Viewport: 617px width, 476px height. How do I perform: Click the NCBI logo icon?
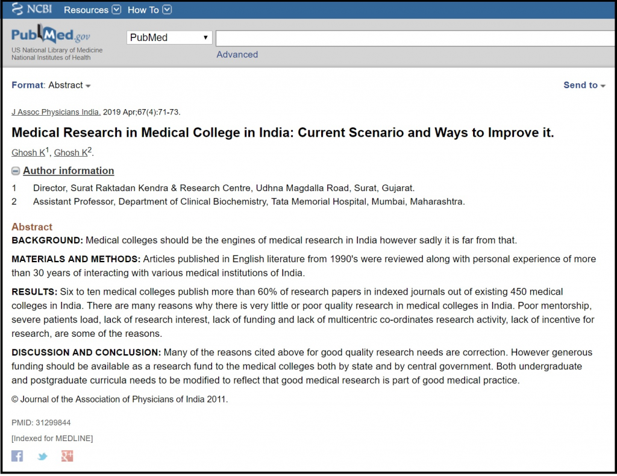[31, 9]
